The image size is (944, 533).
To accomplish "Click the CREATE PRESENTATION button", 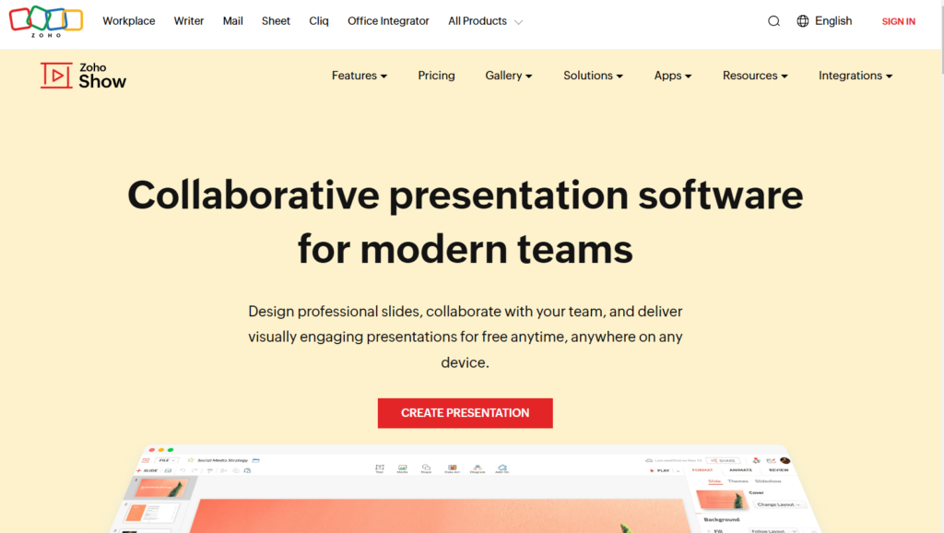I will [466, 413].
